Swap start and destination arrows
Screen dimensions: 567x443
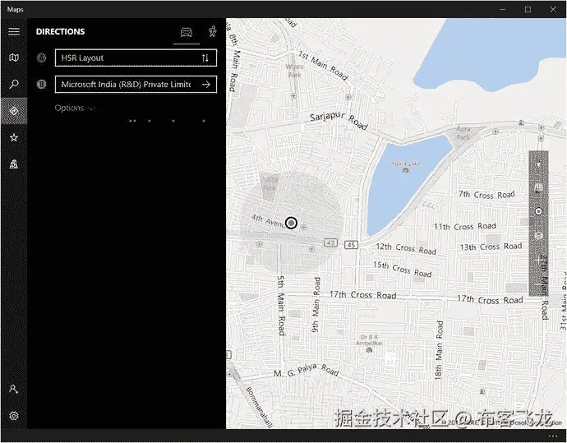(205, 58)
